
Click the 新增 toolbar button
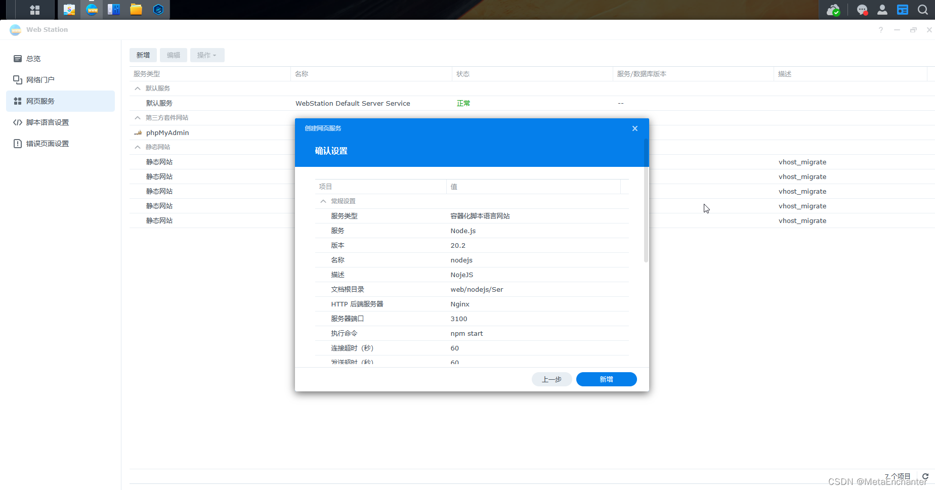click(x=143, y=55)
